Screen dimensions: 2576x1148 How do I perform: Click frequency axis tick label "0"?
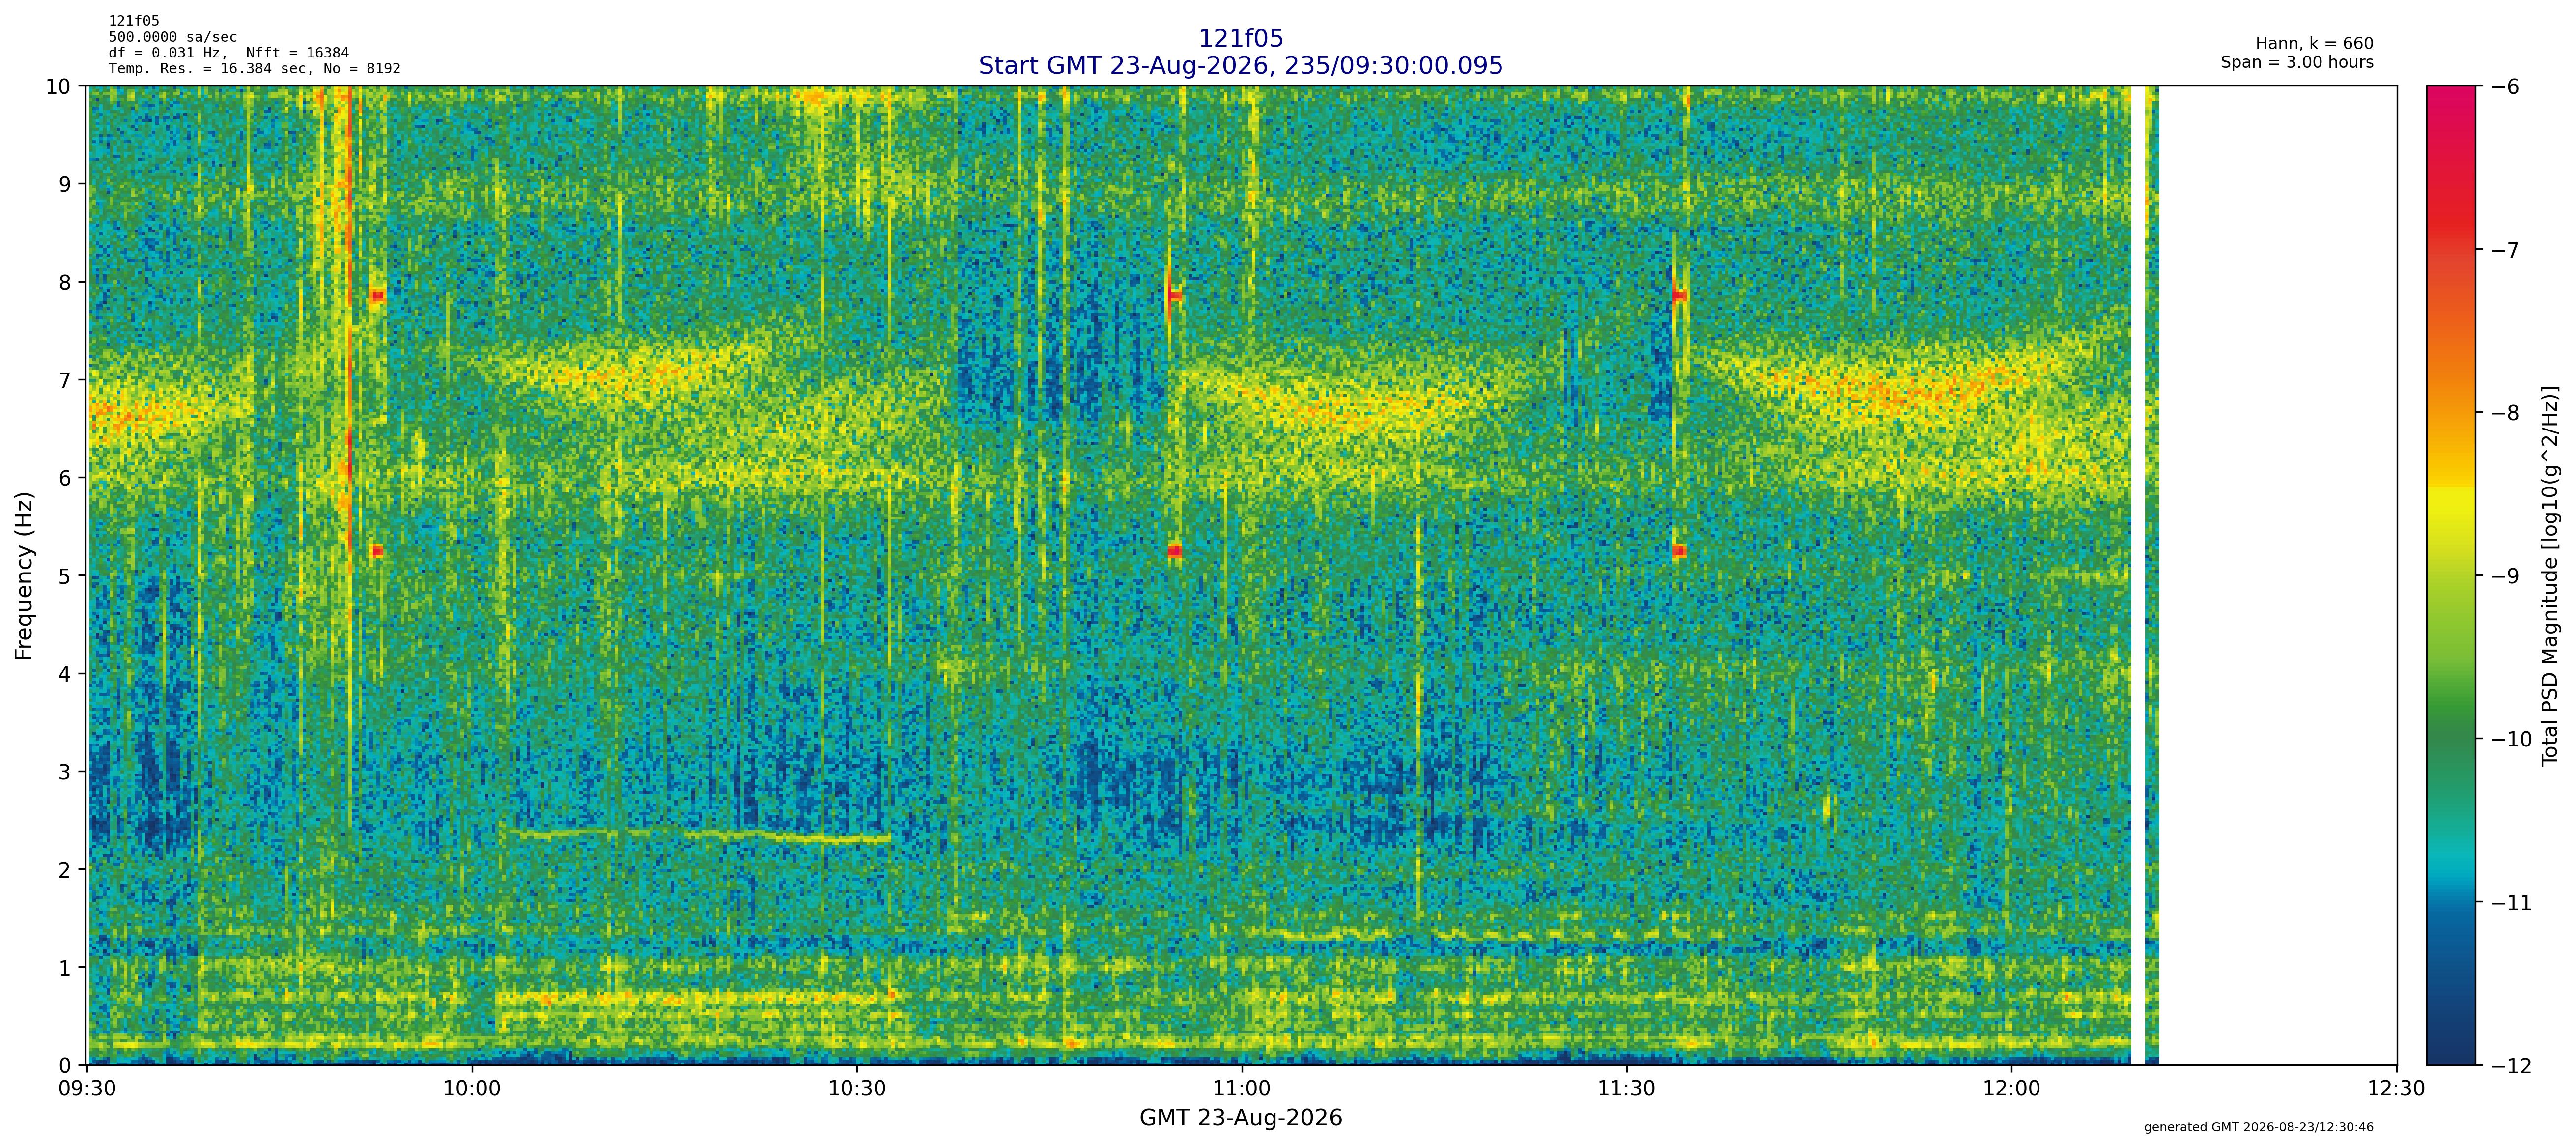(65, 1066)
